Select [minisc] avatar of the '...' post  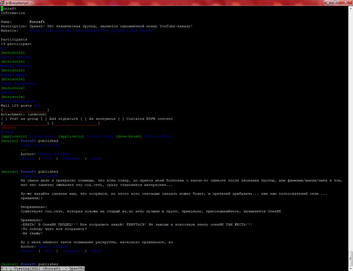pos(10,141)
